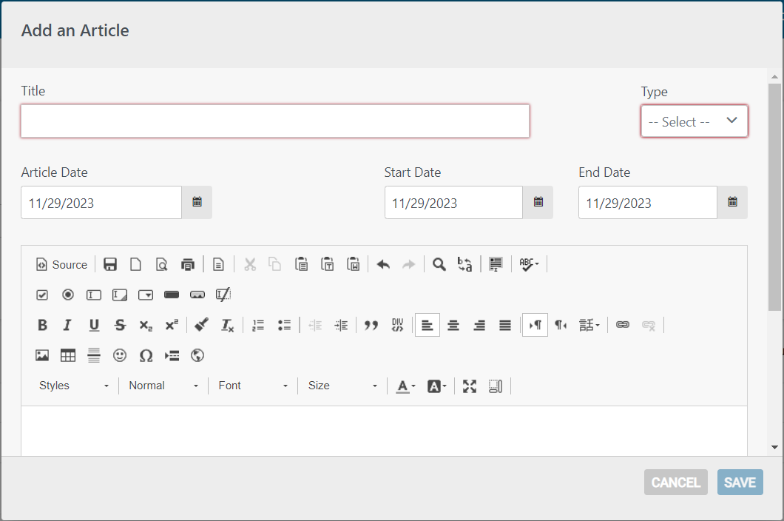Insert a text field form element

coord(94,295)
